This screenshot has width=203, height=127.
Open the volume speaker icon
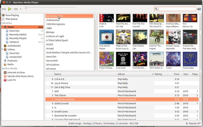199,9
